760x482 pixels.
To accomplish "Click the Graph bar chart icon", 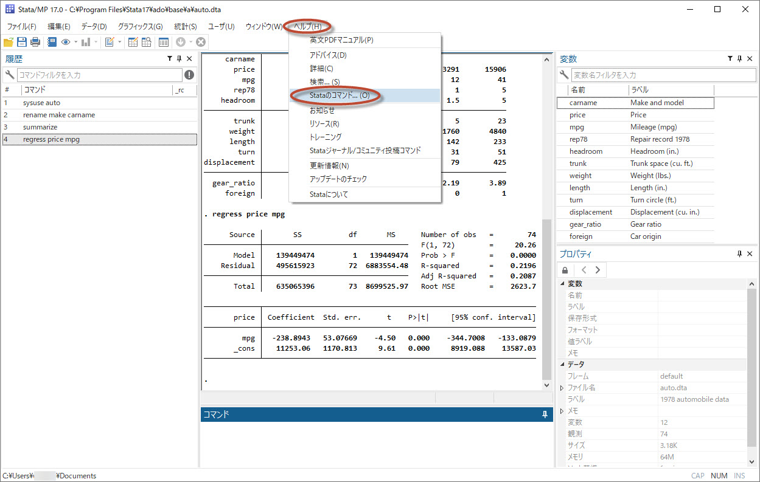I will pyautogui.click(x=86, y=42).
